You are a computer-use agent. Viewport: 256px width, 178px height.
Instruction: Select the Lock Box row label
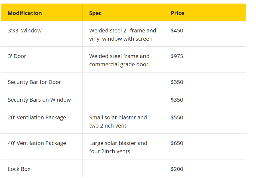19,169
